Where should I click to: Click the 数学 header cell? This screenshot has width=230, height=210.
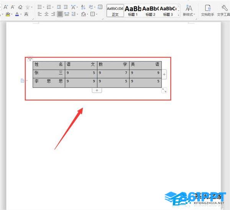pyautogui.click(x=113, y=66)
